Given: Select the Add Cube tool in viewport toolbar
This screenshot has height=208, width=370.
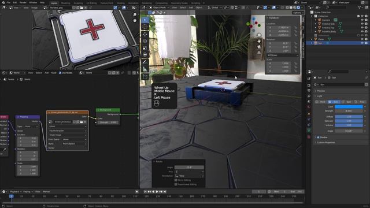Looking at the screenshot, I should [145, 77].
